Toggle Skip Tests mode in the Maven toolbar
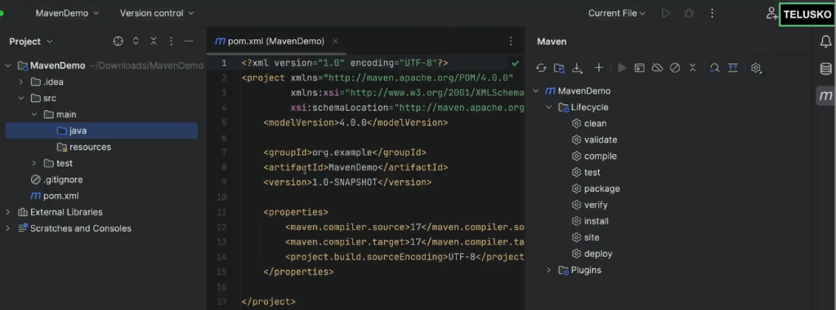Screen dimensions: 836x310 [675, 68]
